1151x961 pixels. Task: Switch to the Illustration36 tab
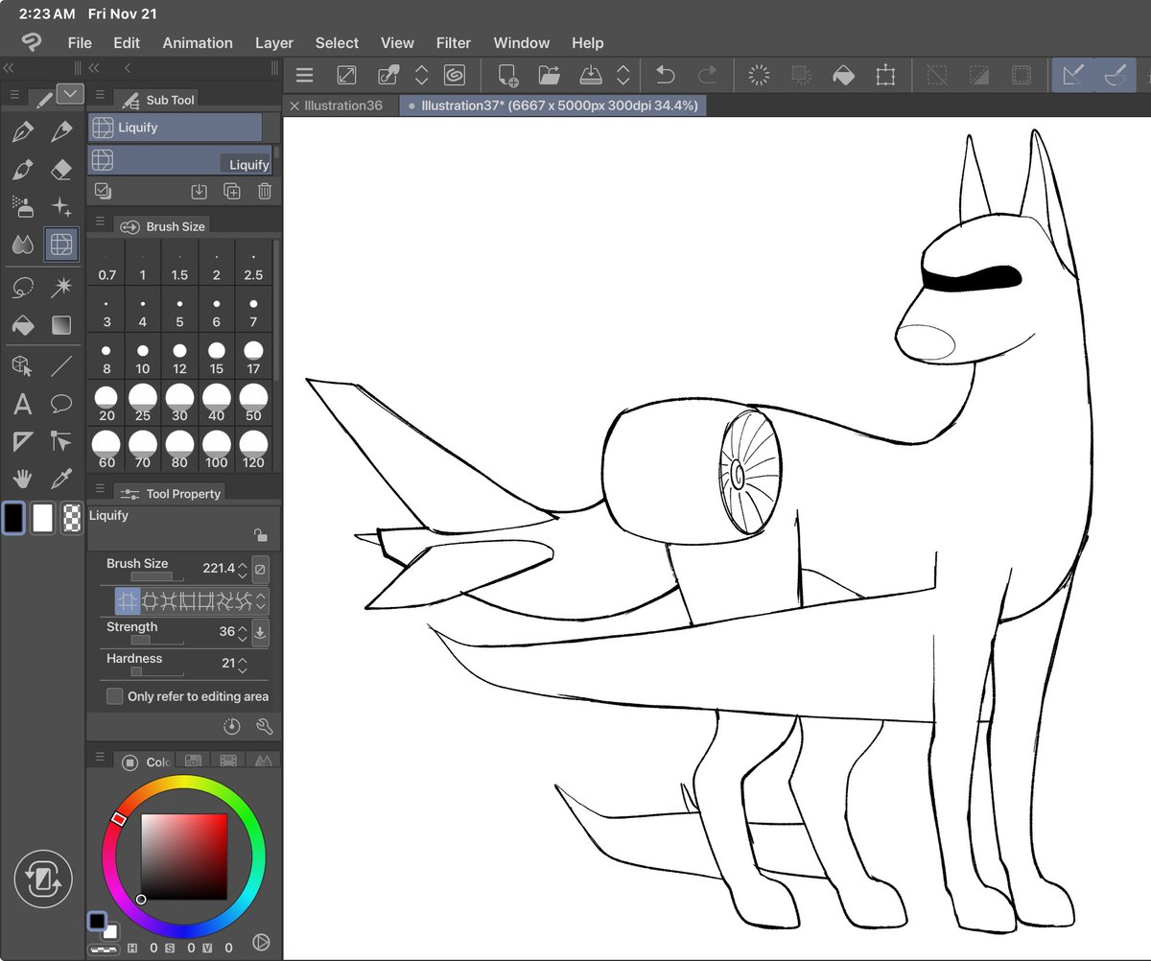342,107
